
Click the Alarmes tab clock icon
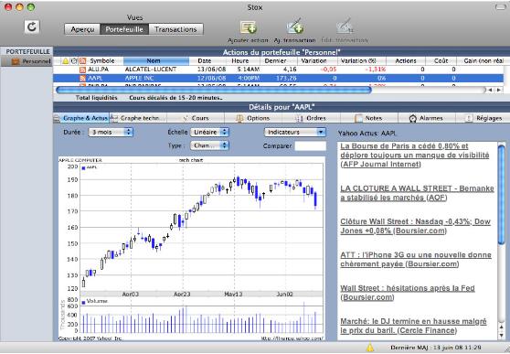(413, 119)
